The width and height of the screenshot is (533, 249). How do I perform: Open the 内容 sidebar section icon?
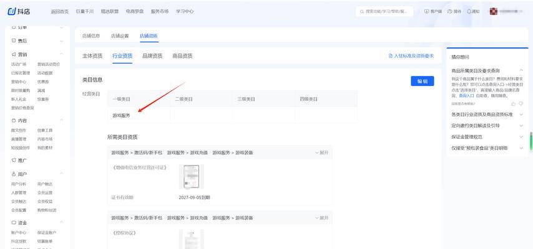tap(14, 120)
